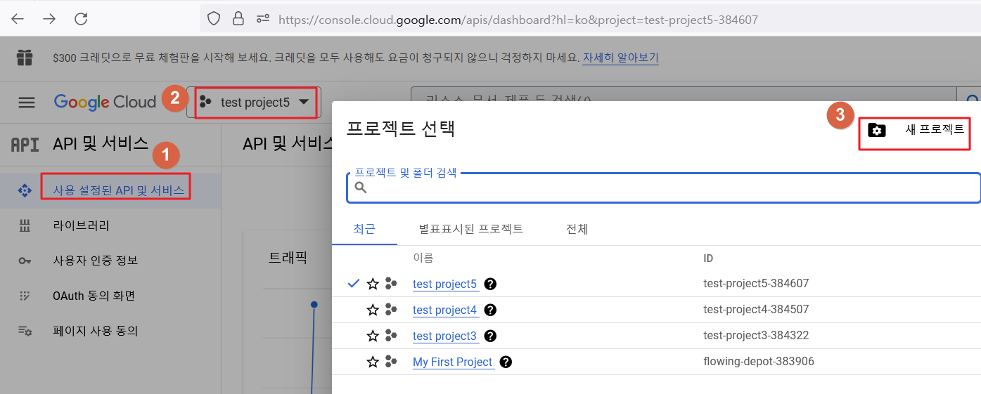Viewport: 981px width, 394px height.
Task: Select the project icon beside My First Project
Action: 392,362
